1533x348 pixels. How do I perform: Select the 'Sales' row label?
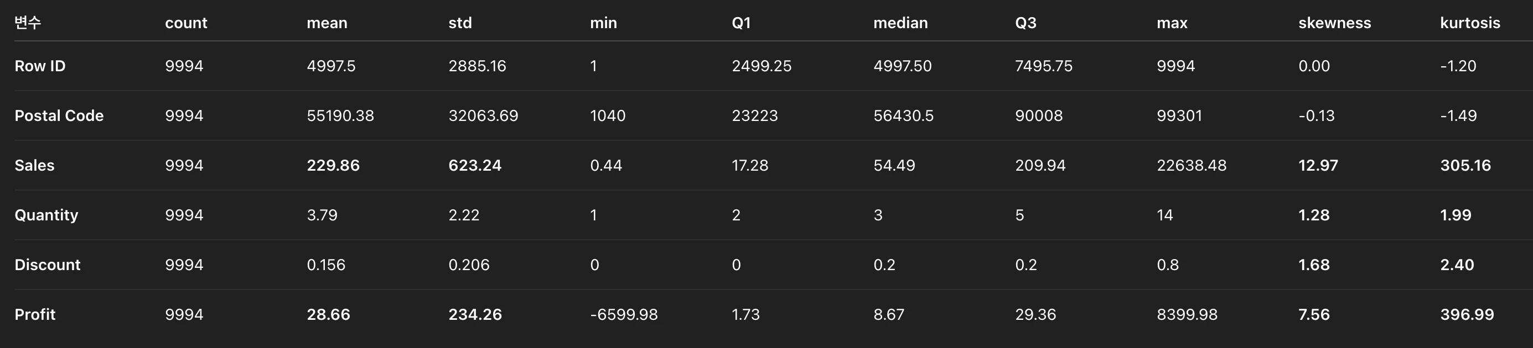coord(34,166)
